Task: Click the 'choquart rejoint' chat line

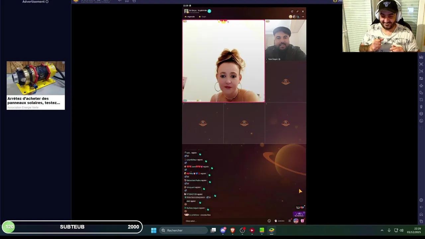Action: click(193, 187)
